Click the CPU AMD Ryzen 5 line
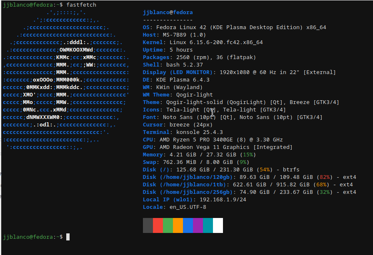 [x=213, y=140]
